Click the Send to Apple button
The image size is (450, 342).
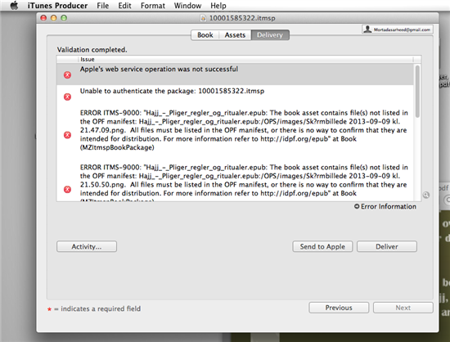pos(322,246)
